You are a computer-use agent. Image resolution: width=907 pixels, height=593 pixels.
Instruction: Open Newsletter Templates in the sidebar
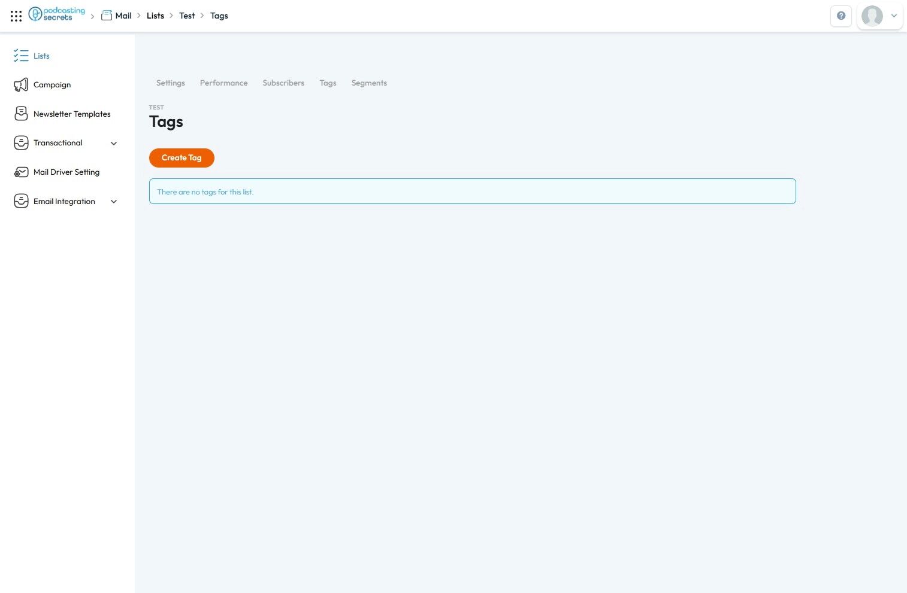(x=72, y=114)
